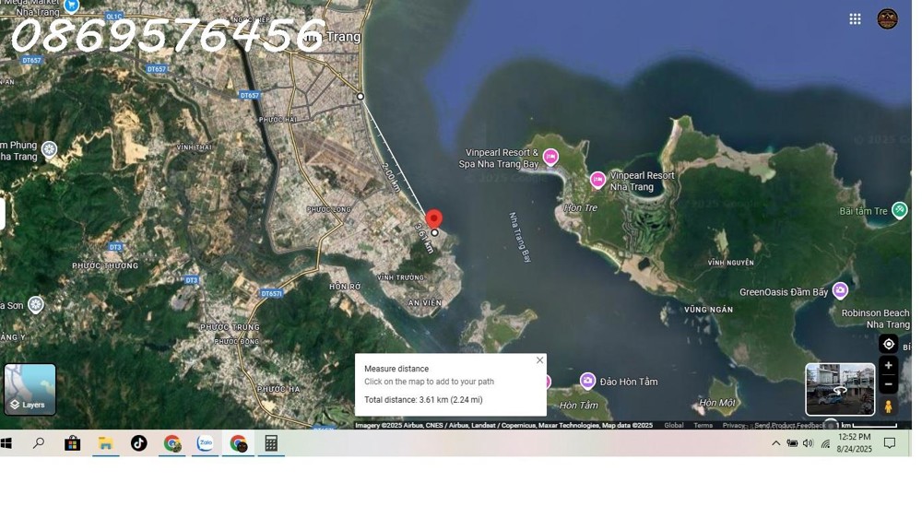The width and height of the screenshot is (922, 518).
Task: Open Microsoft Store from the taskbar
Action: 72,443
